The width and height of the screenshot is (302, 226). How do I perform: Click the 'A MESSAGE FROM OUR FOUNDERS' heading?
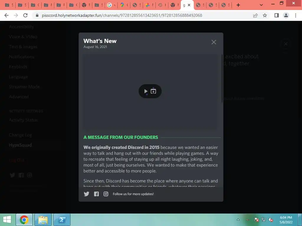click(121, 137)
